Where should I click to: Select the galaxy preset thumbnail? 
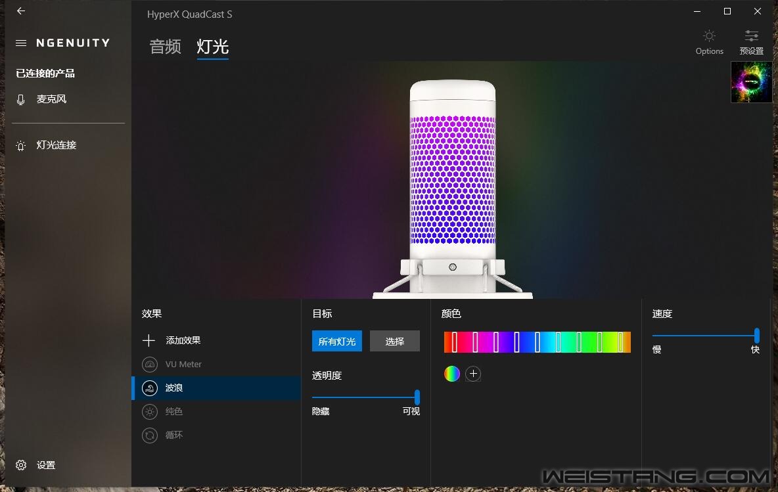coord(751,82)
